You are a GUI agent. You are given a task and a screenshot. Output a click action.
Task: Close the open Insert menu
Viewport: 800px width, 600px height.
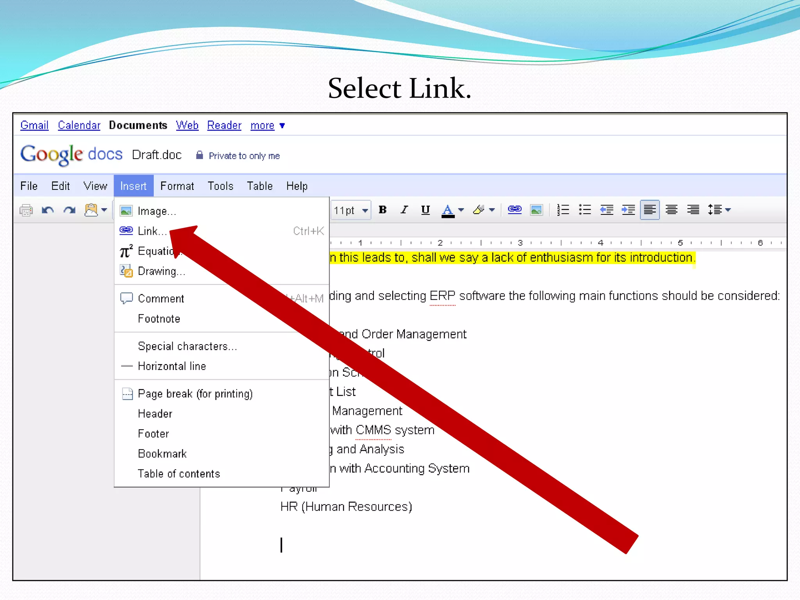point(134,186)
